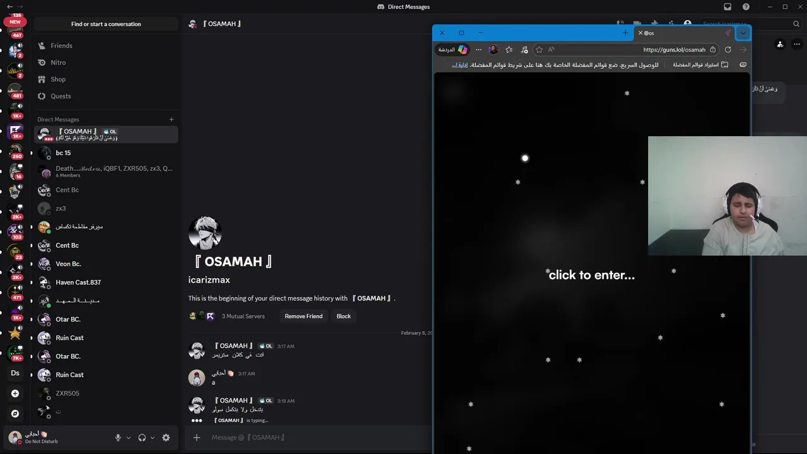
Task: Mute the microphone in user panel
Action: tap(118, 438)
